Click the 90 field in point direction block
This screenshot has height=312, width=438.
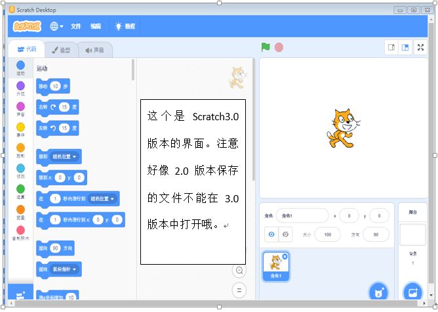pos(55,248)
